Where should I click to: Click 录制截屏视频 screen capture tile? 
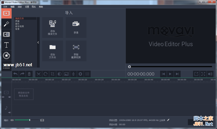pyautogui.click(x=76, y=51)
